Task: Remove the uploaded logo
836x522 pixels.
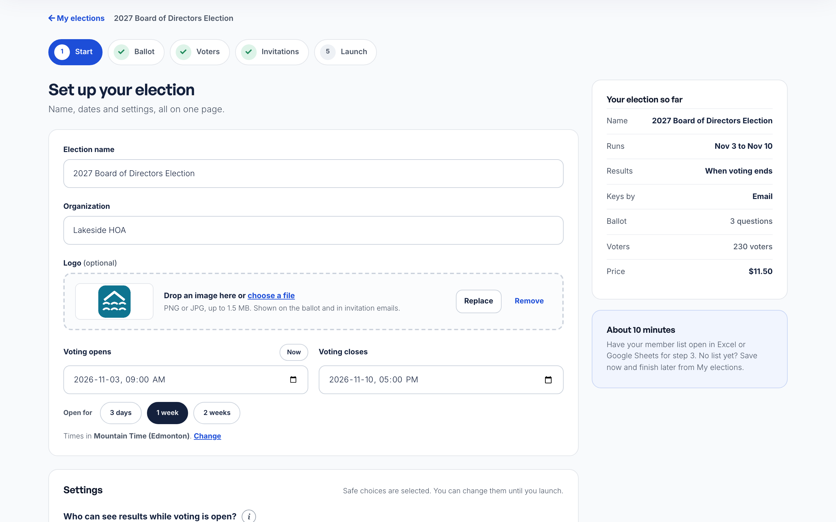Action: pos(529,301)
